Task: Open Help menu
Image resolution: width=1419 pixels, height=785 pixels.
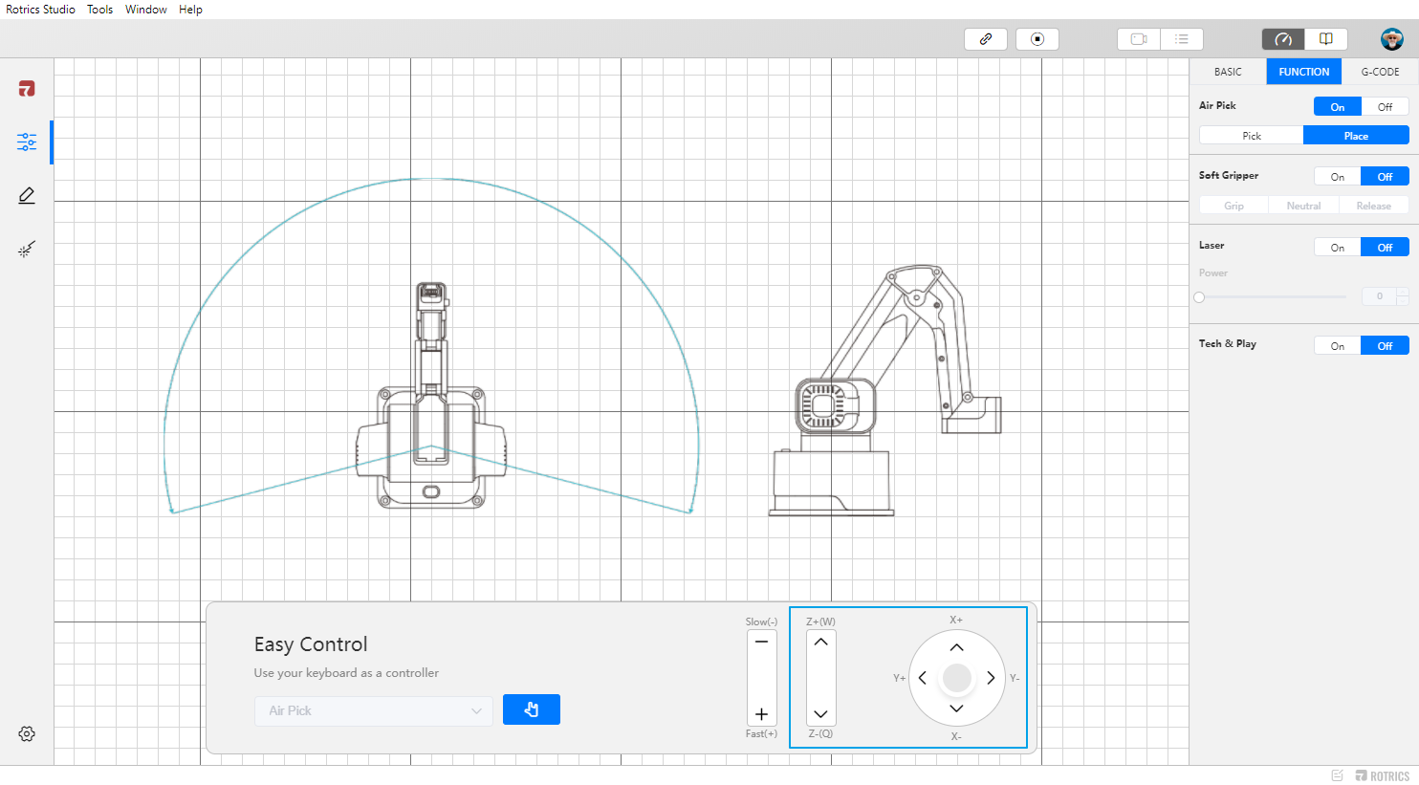Action: pos(190,10)
